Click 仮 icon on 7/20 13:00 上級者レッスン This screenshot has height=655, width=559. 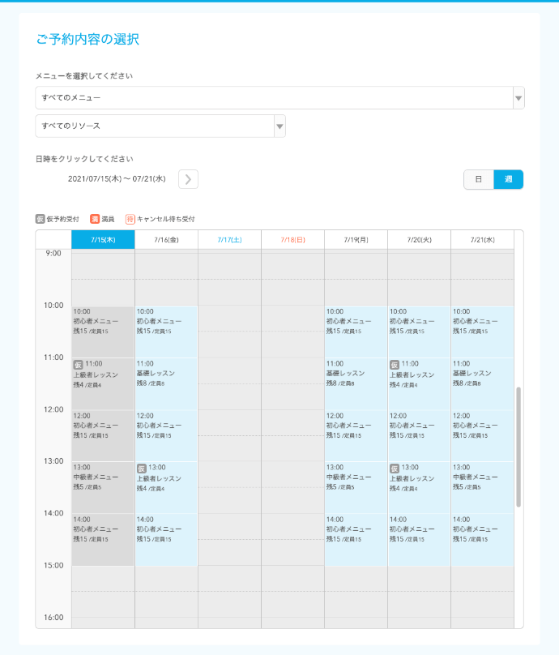pyautogui.click(x=395, y=469)
